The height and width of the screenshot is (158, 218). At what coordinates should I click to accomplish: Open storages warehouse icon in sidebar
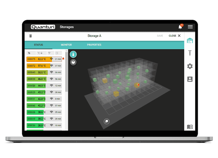click(x=190, y=41)
